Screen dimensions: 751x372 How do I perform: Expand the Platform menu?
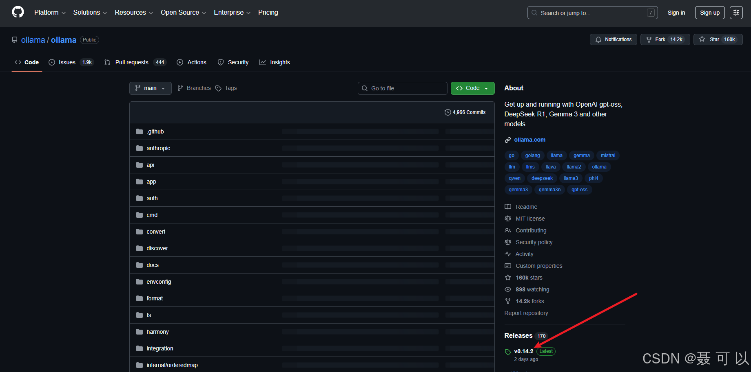pos(50,13)
